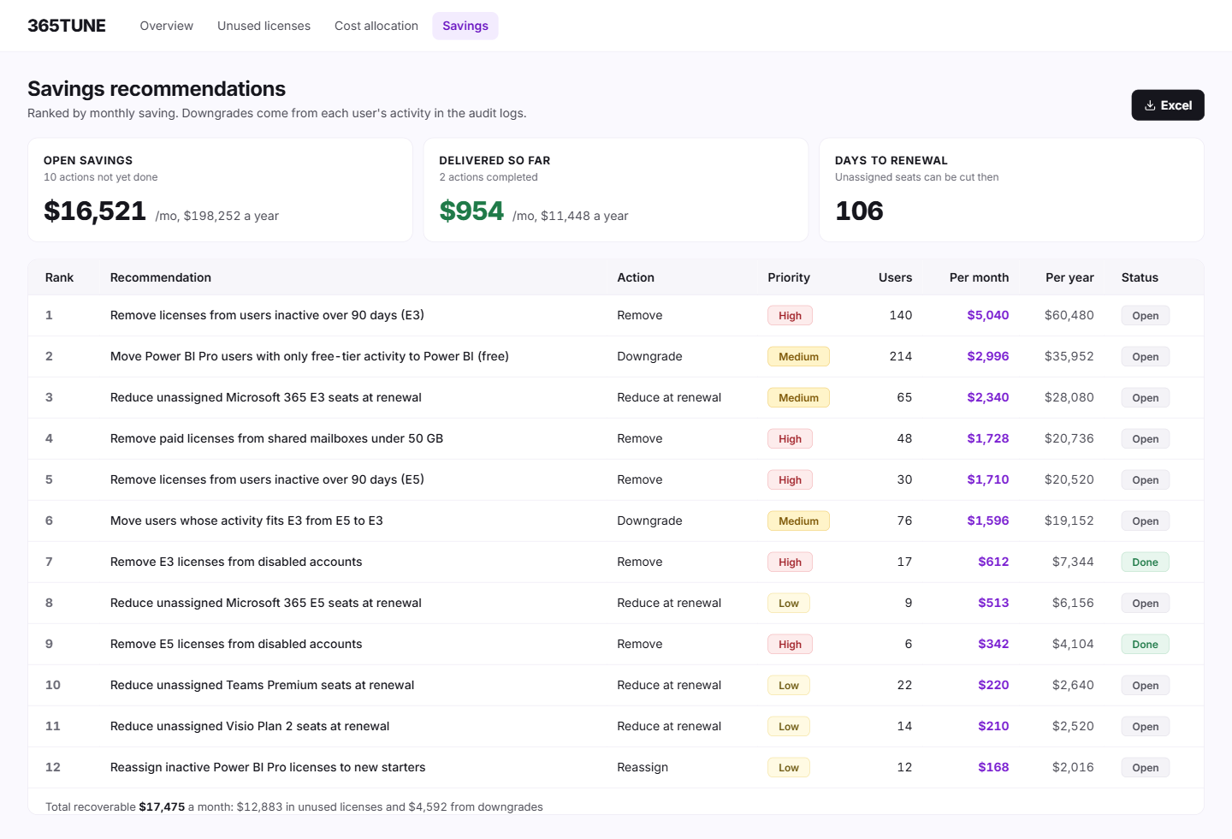
Task: Click High priority badge on shared mailboxes row
Action: (790, 439)
